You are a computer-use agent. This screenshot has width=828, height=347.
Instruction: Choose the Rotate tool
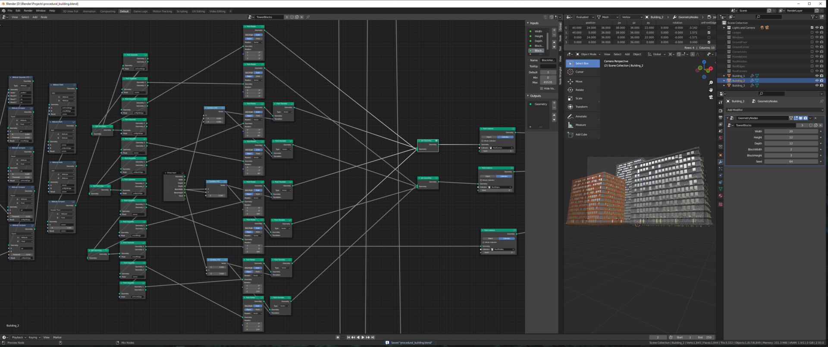pyautogui.click(x=579, y=90)
